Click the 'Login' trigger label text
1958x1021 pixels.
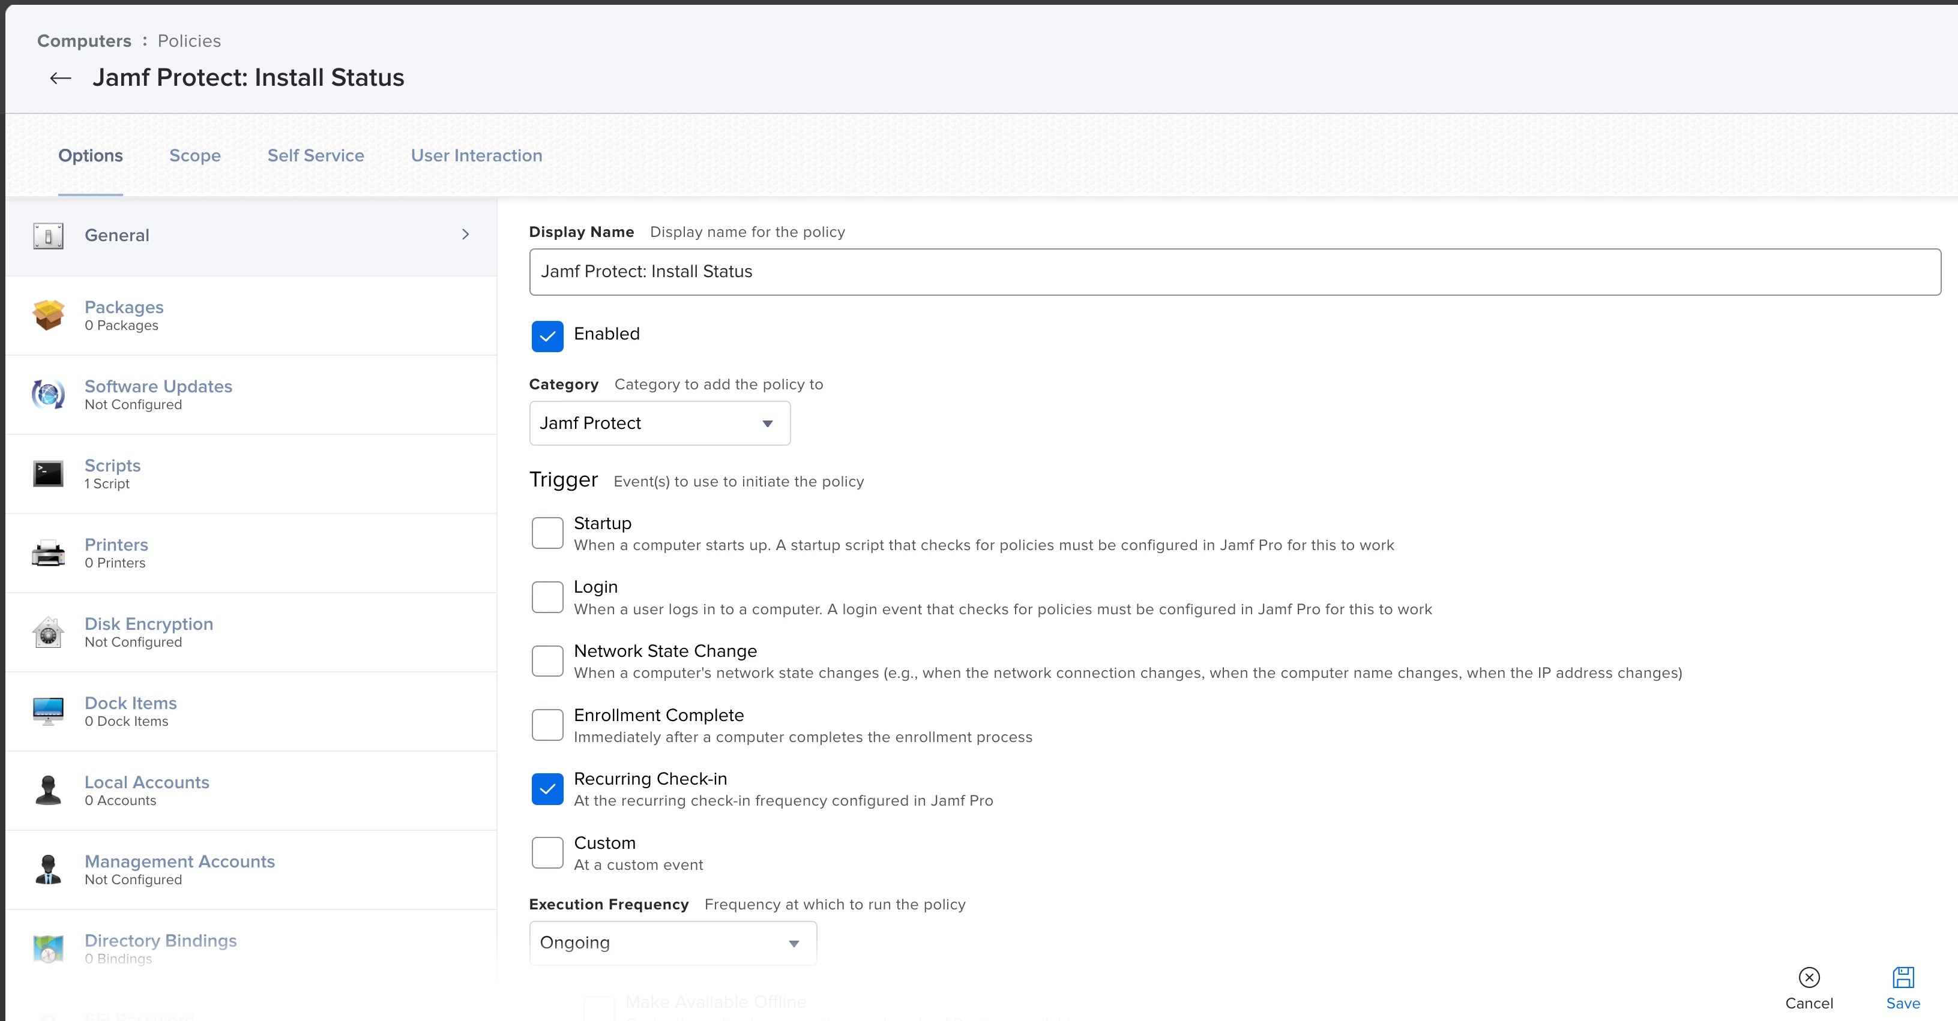coord(596,587)
